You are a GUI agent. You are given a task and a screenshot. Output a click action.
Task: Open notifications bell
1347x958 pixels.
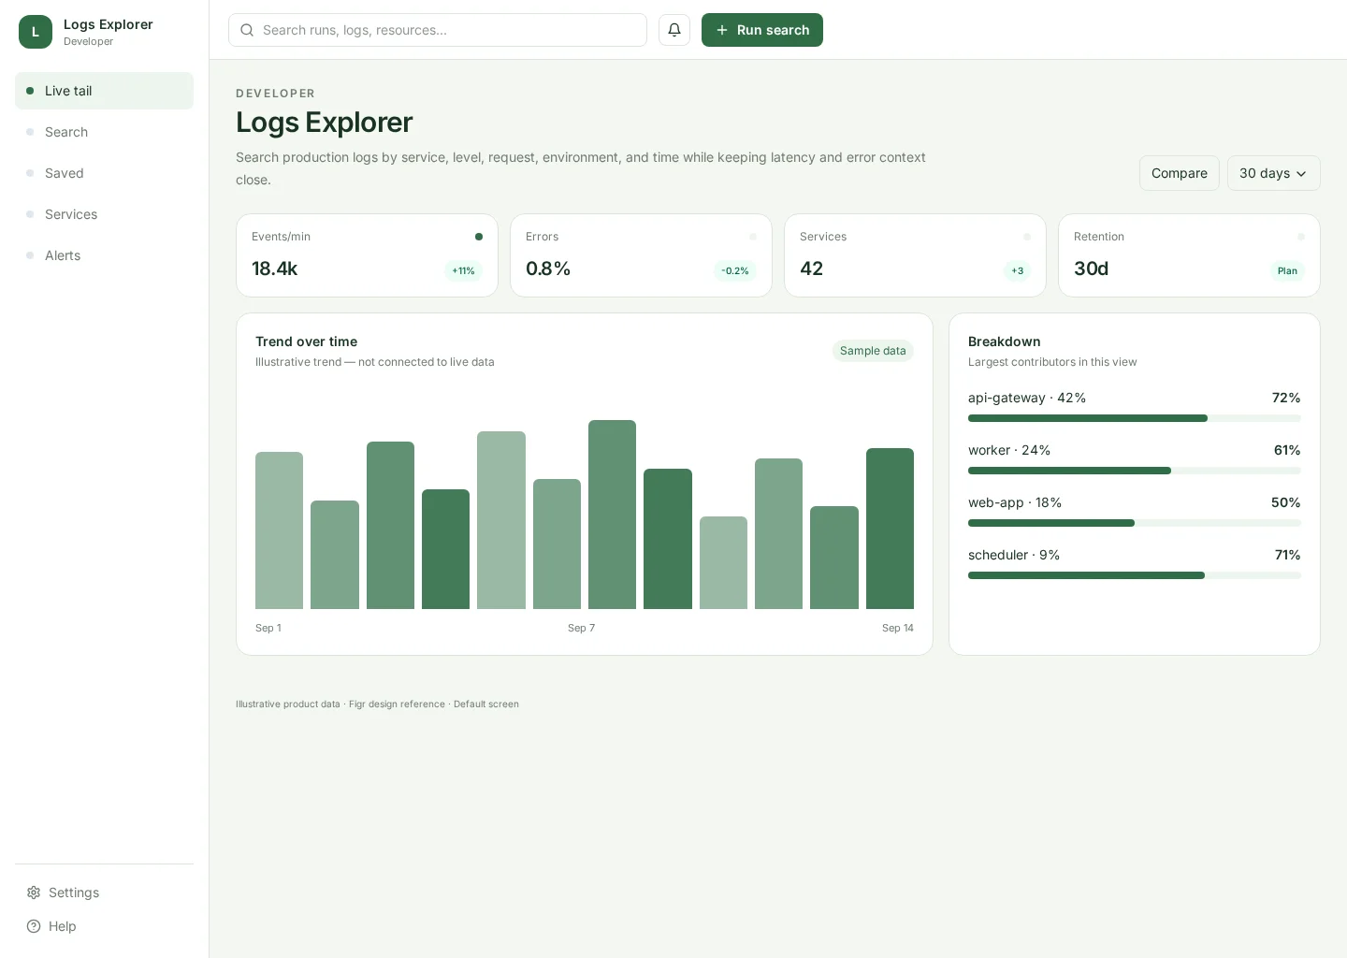click(674, 30)
